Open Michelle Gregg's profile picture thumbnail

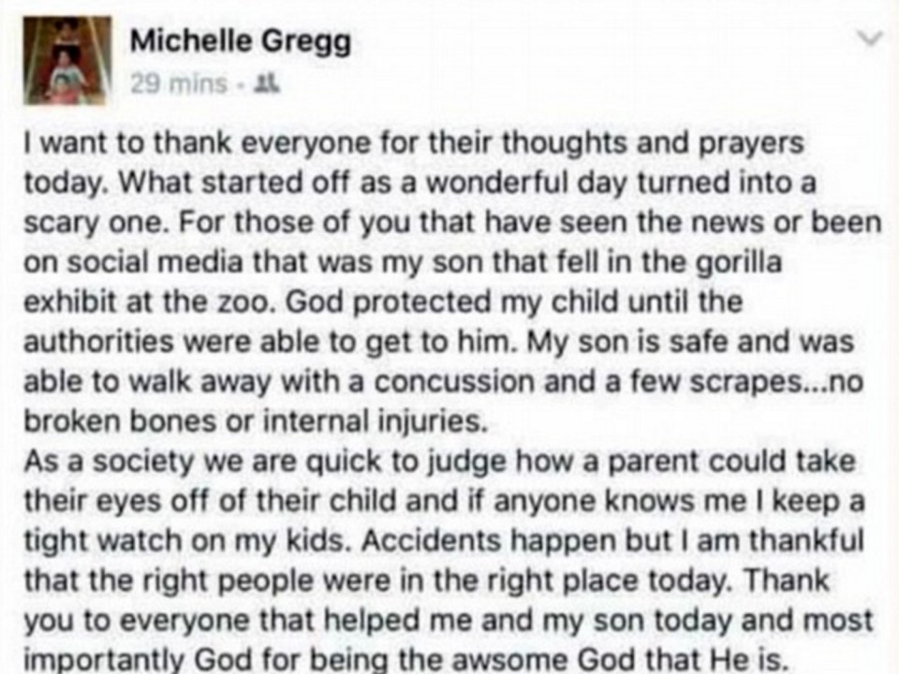point(67,61)
